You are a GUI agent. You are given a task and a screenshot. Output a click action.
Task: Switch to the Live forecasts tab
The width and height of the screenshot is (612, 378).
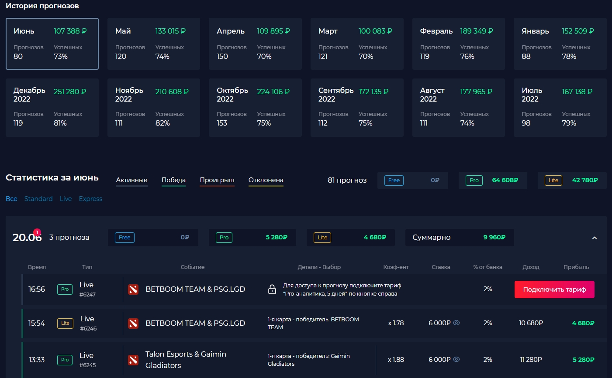(66, 199)
